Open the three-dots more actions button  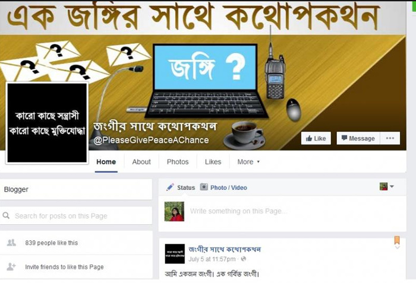point(390,138)
